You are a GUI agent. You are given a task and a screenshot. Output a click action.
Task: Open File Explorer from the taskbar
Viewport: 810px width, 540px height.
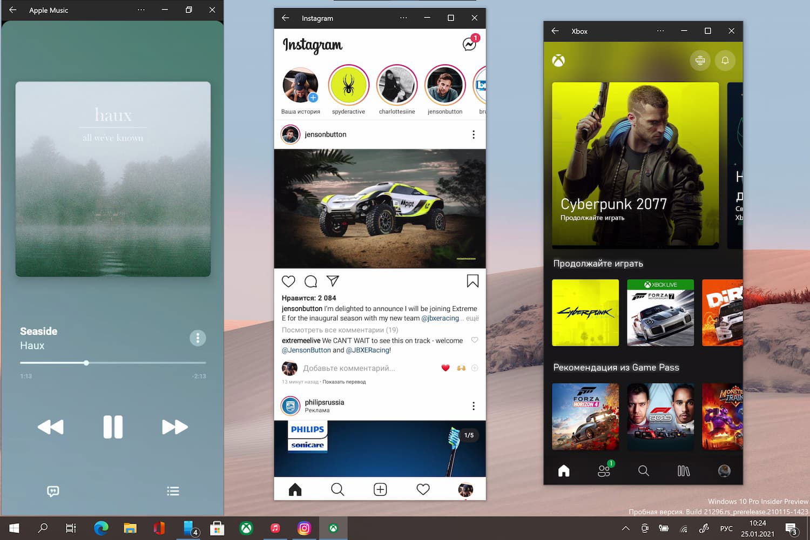130,528
